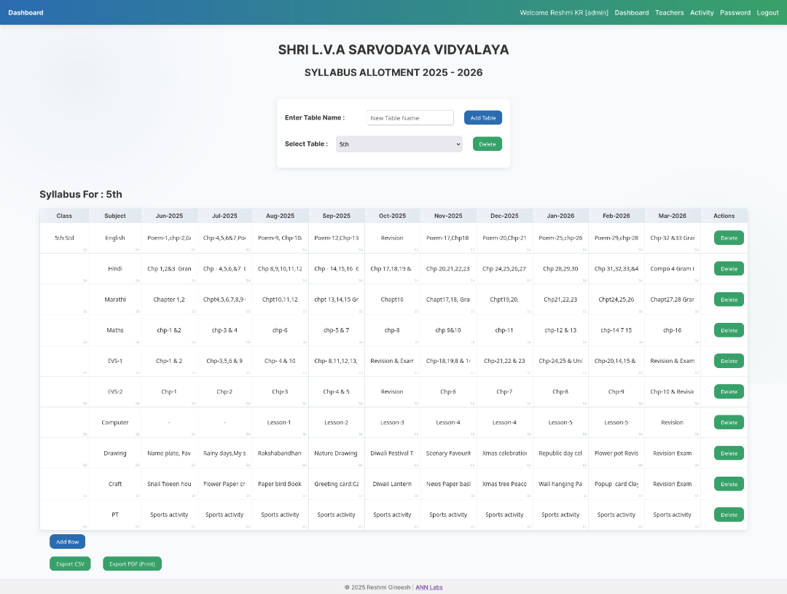Viewport: 787px width, 594px height.
Task: Remove the Computer row using its Delete button
Action: pos(728,423)
